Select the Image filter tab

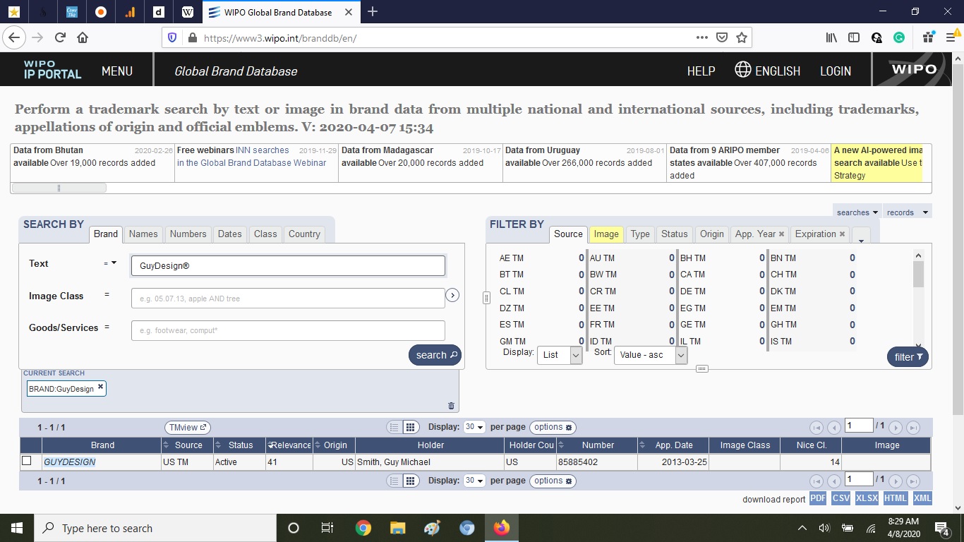(x=605, y=234)
